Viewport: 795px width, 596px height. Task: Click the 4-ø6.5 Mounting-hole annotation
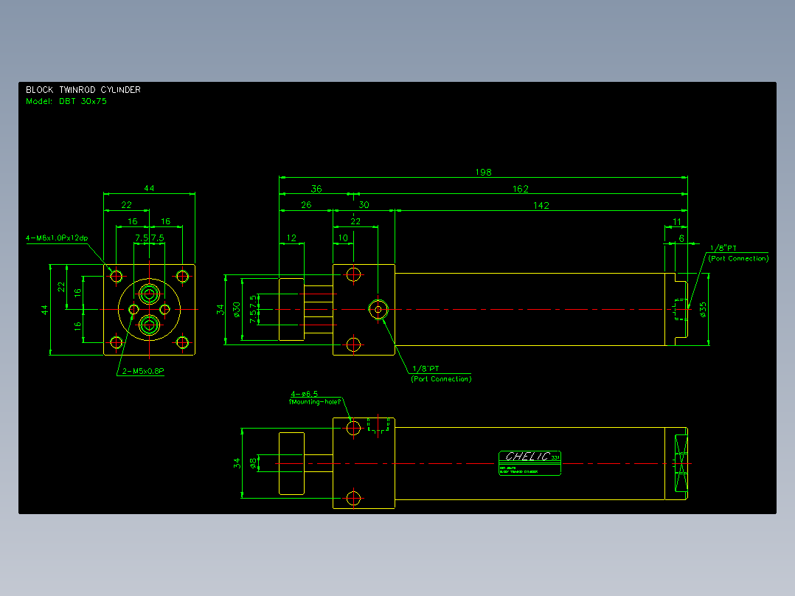point(315,398)
